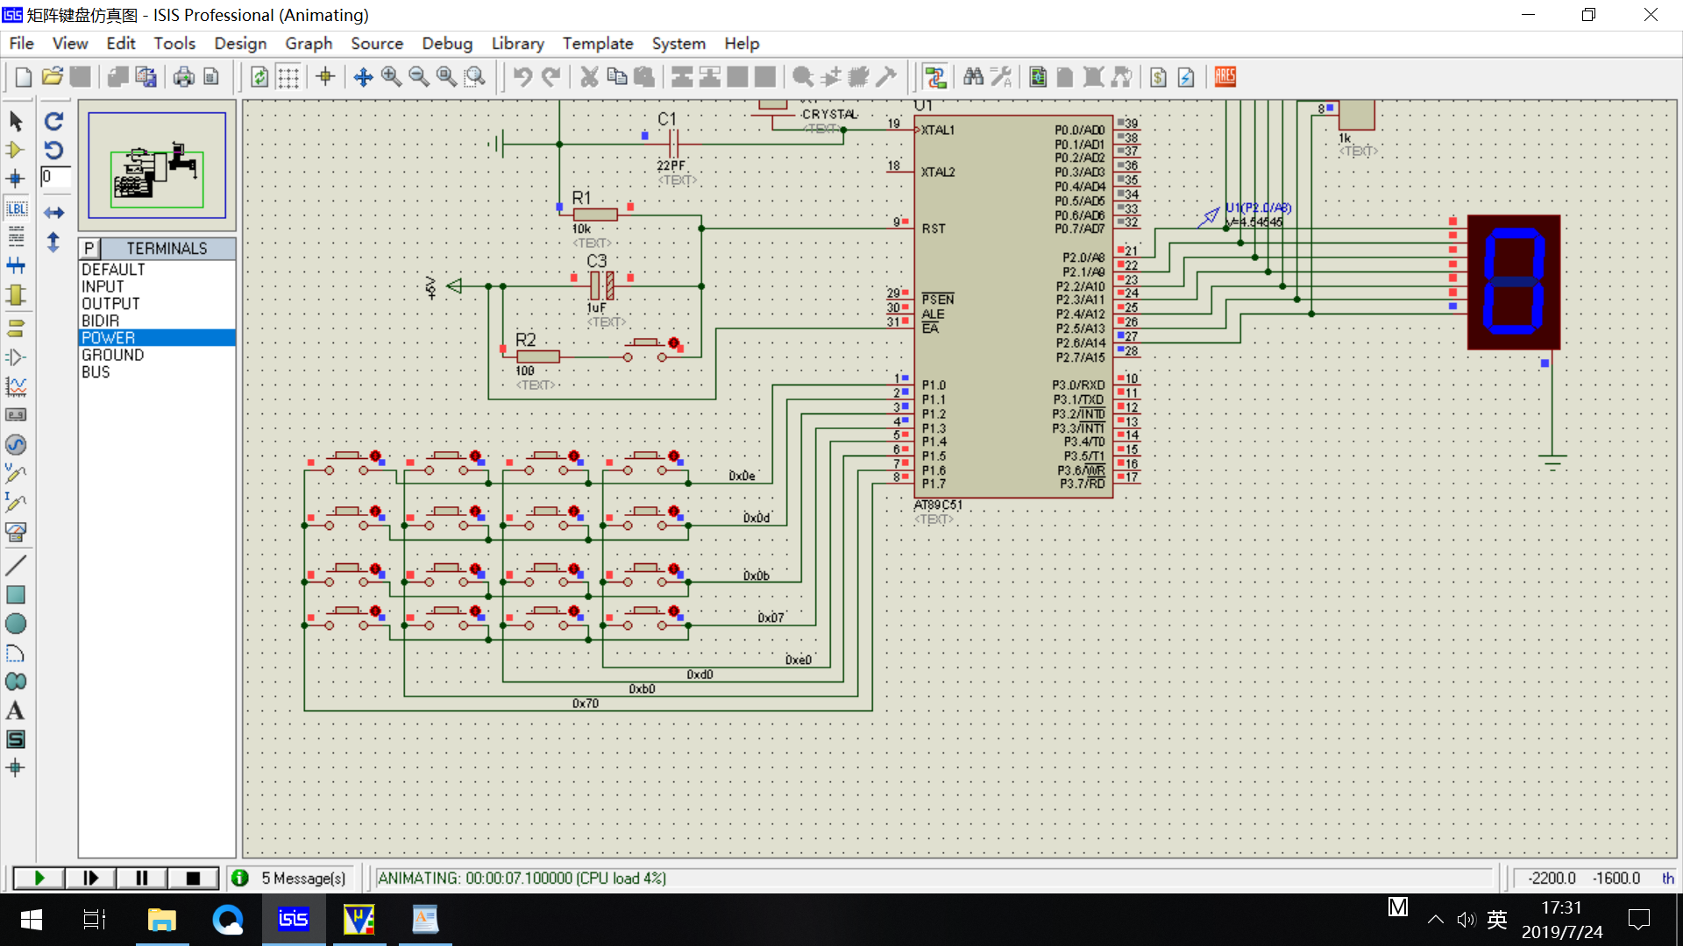Select the Step simulation button
The image size is (1683, 946).
pyautogui.click(x=89, y=879)
